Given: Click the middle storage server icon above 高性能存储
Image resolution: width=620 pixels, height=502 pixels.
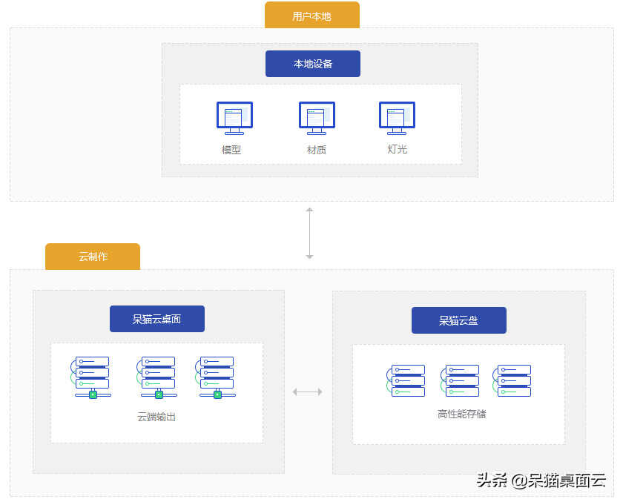Looking at the screenshot, I should point(460,380).
